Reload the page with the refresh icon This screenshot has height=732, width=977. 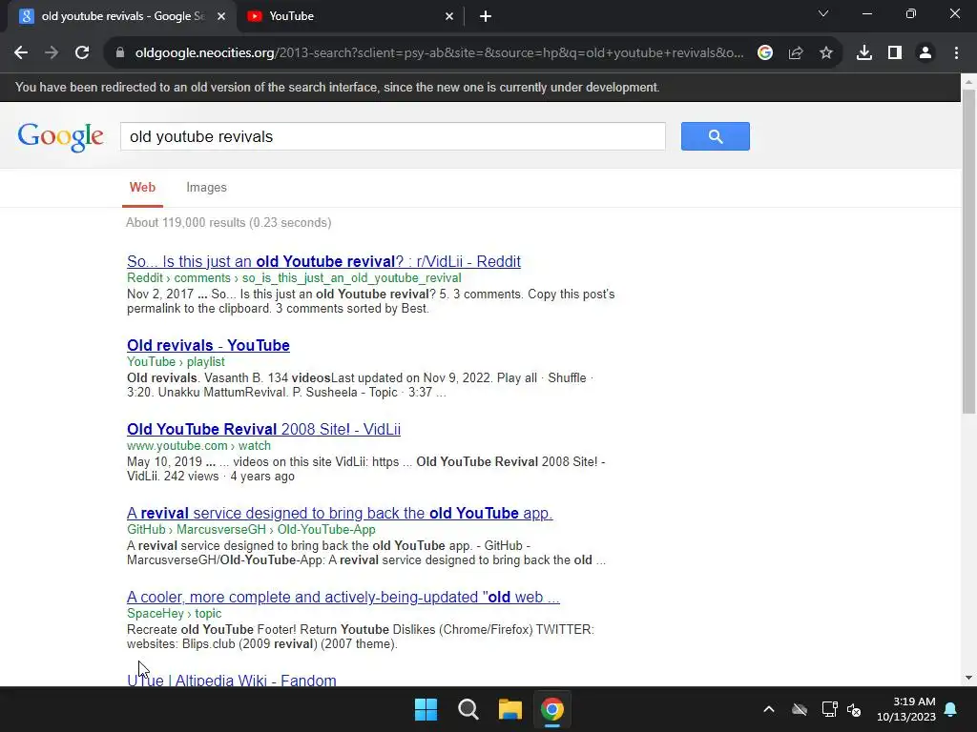pos(82,53)
